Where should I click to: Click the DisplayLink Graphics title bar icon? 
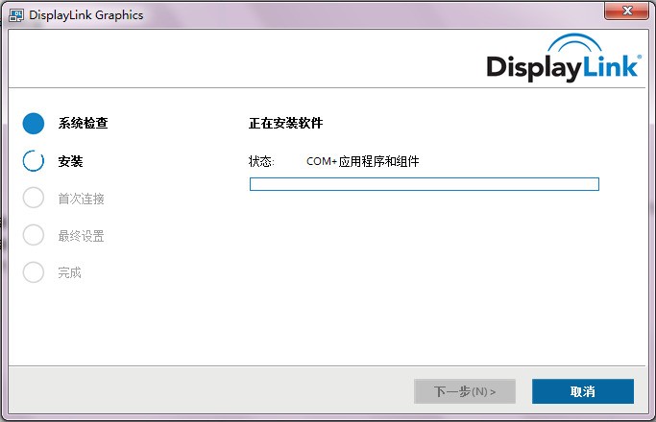pyautogui.click(x=16, y=15)
